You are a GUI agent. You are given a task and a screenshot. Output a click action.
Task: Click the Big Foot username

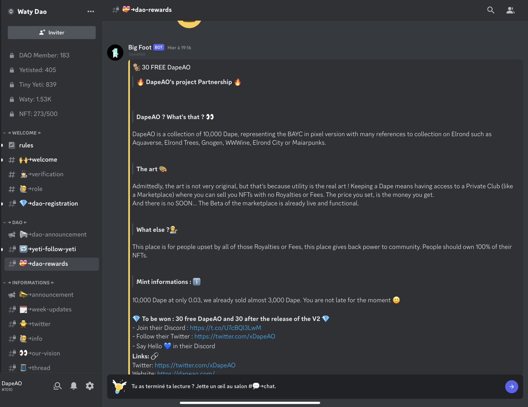[x=140, y=47]
